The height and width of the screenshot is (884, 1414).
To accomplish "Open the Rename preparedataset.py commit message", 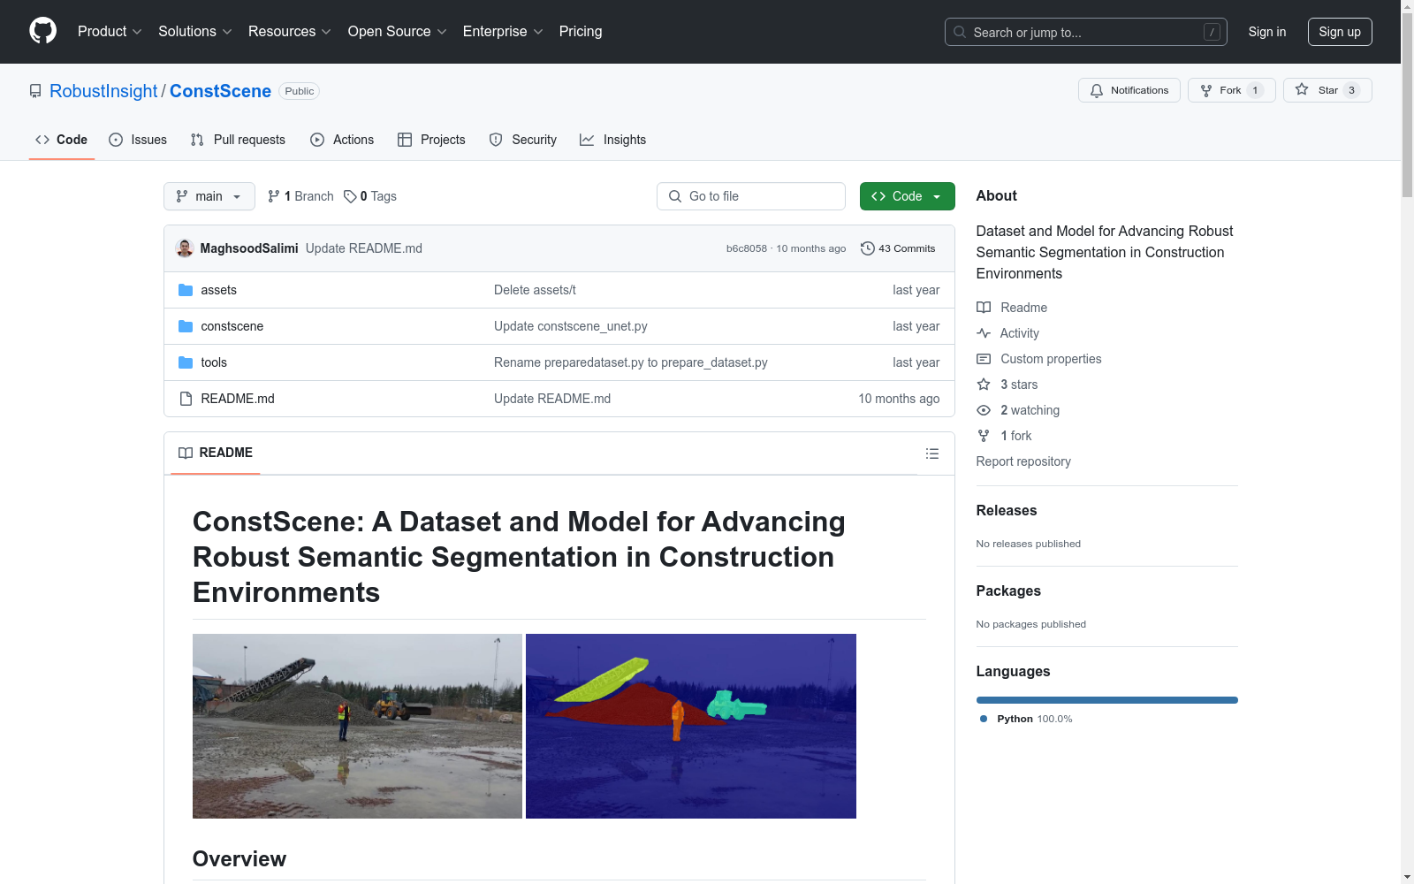I will click(x=631, y=362).
